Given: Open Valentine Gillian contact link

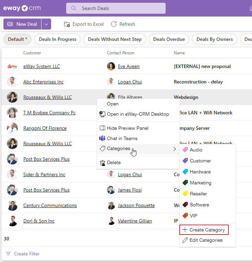Looking at the screenshot, I should (135, 221).
